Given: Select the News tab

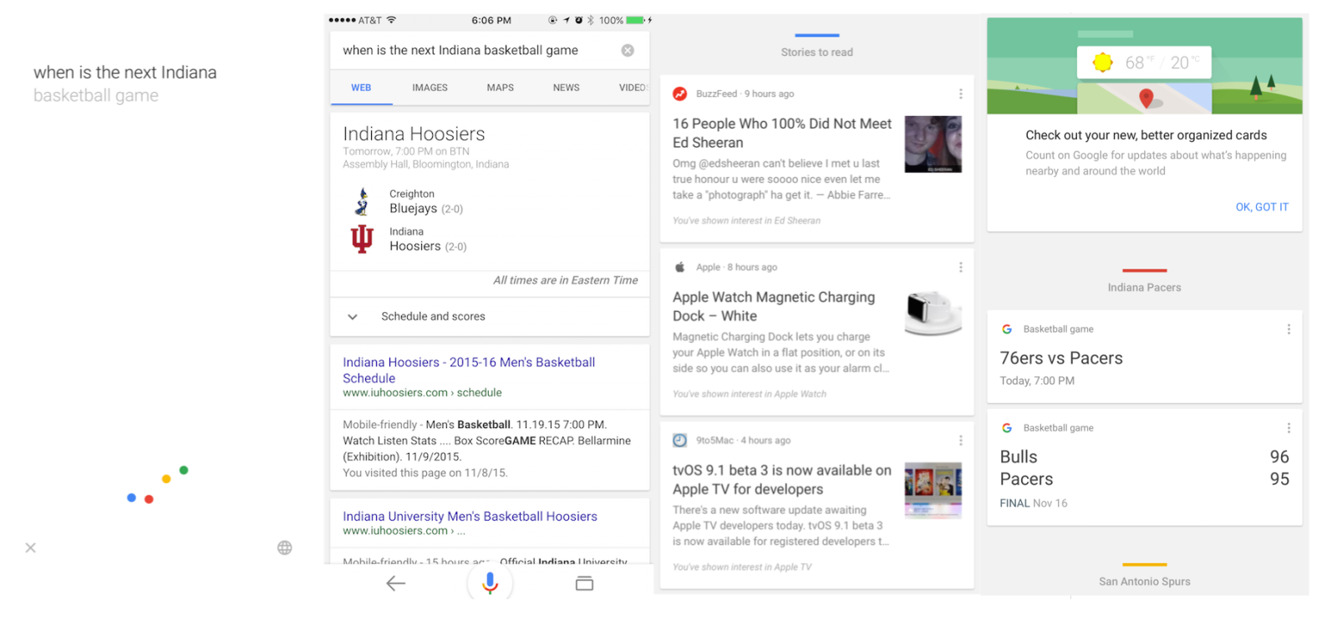Looking at the screenshot, I should click(566, 88).
